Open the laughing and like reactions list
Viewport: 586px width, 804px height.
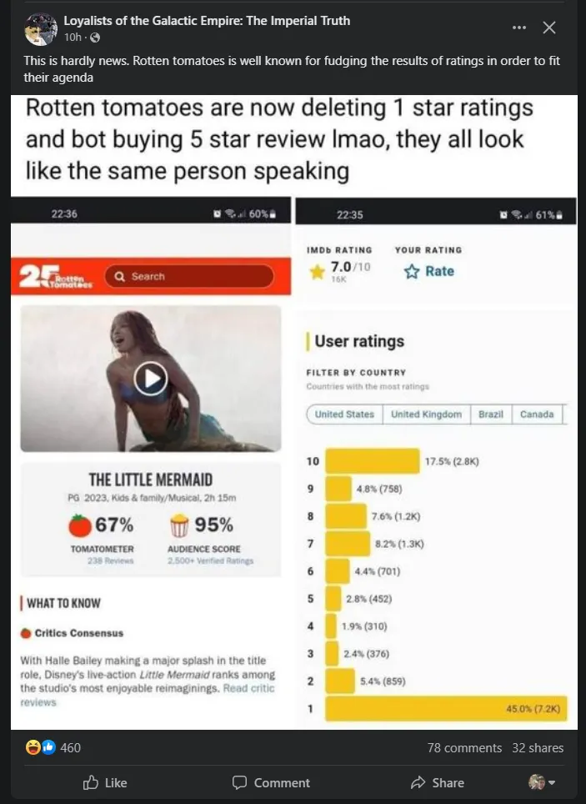(41, 747)
